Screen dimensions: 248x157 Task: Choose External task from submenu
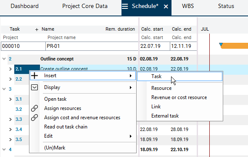tap(165, 116)
